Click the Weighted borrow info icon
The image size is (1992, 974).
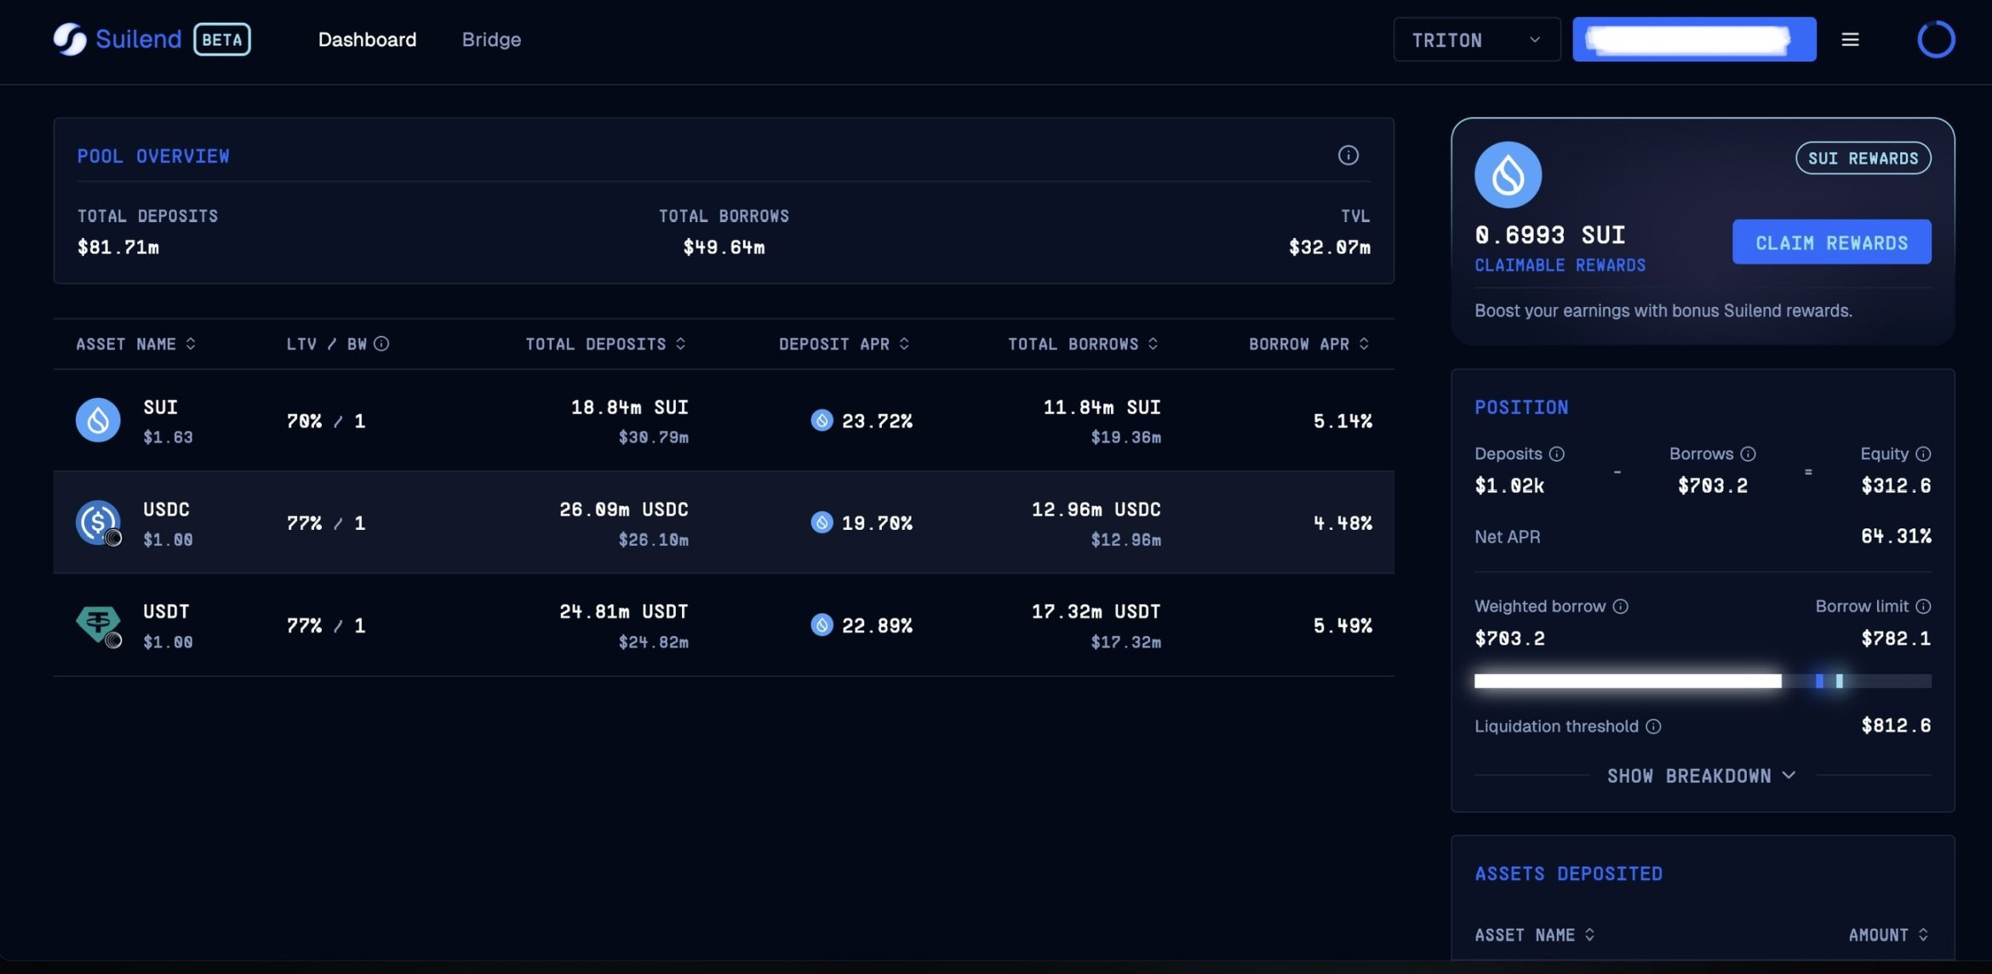tap(1620, 607)
